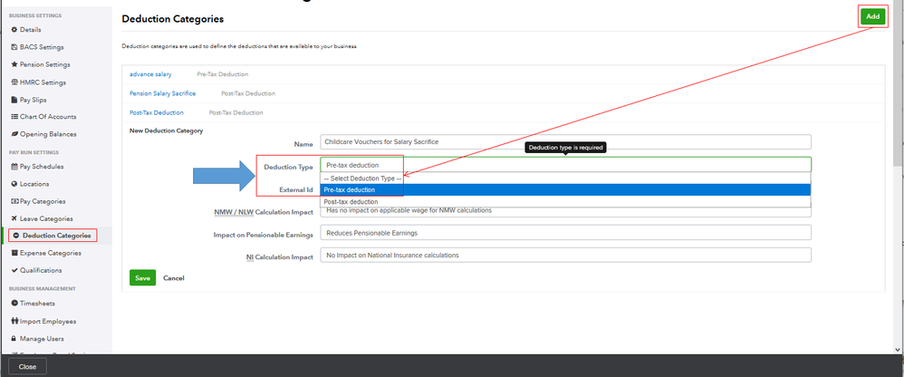Open the Post-Tax Deduction category link
The height and width of the screenshot is (377, 904).
157,112
